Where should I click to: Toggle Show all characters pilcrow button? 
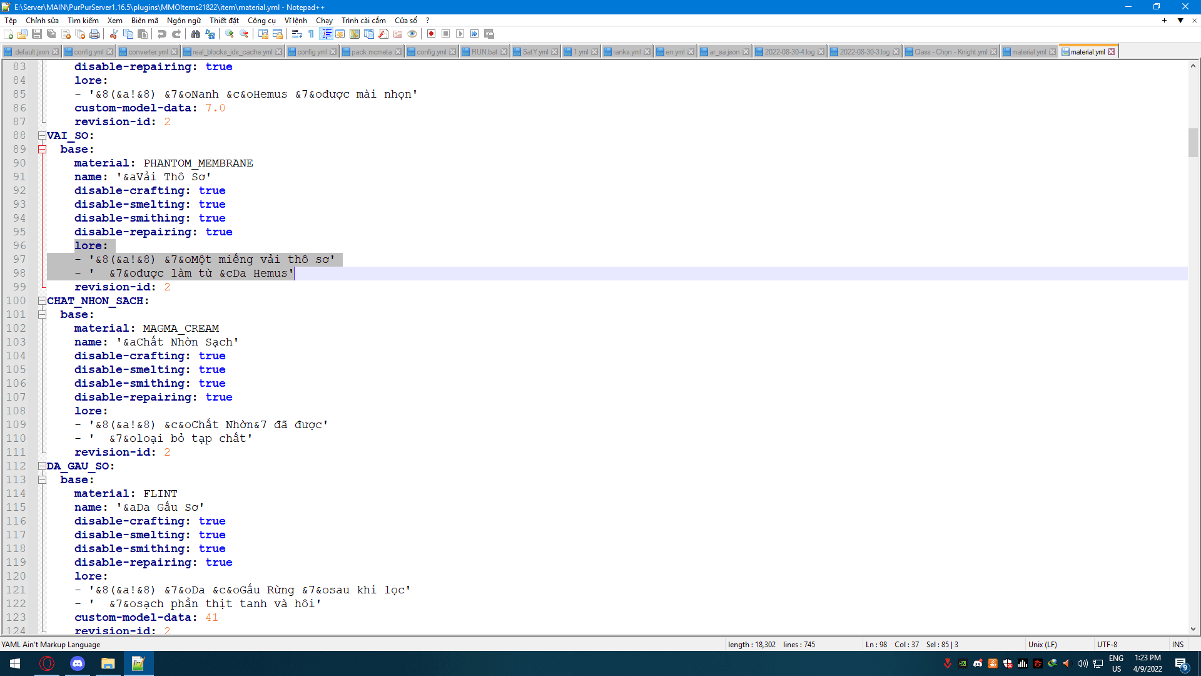point(311,34)
